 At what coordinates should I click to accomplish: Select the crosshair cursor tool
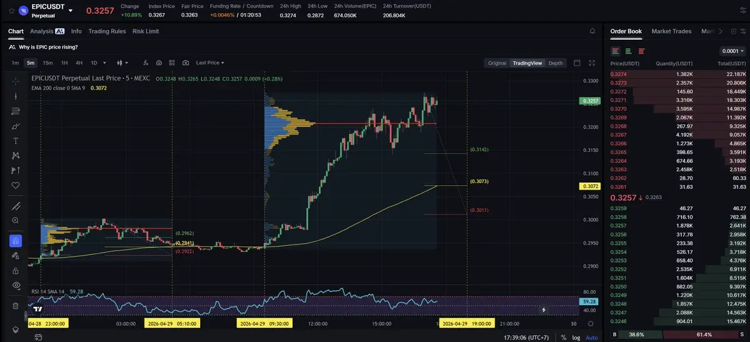pyautogui.click(x=16, y=81)
